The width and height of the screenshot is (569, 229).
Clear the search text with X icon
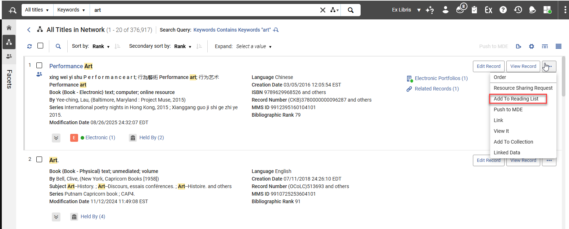pyautogui.click(x=323, y=10)
